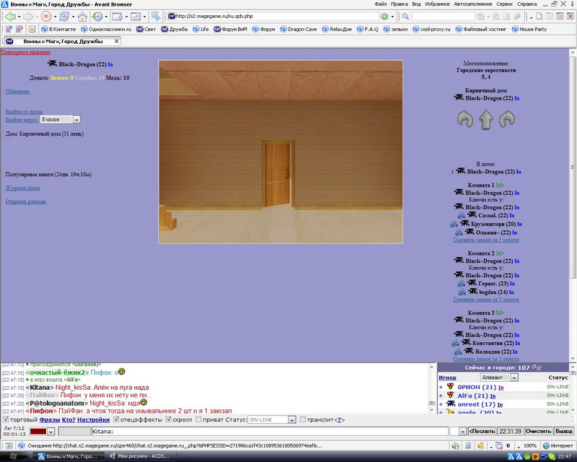Click the magnifier search icon
Image resolution: width=577 pixels, height=462 pixels.
[405, 17]
